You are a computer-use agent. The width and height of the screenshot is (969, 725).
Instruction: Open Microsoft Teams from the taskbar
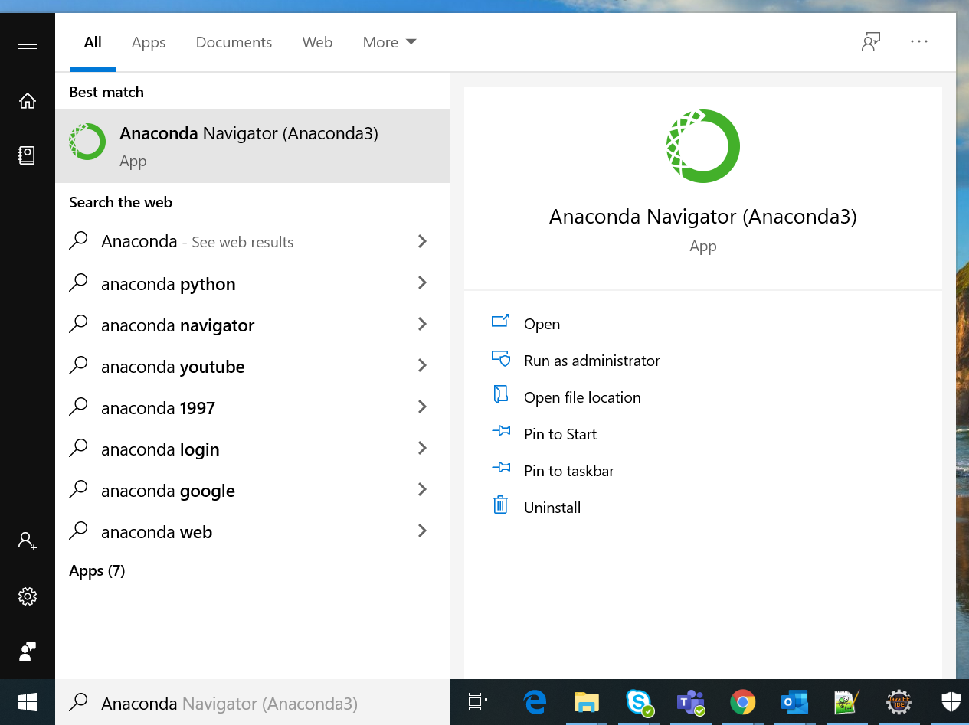(689, 701)
